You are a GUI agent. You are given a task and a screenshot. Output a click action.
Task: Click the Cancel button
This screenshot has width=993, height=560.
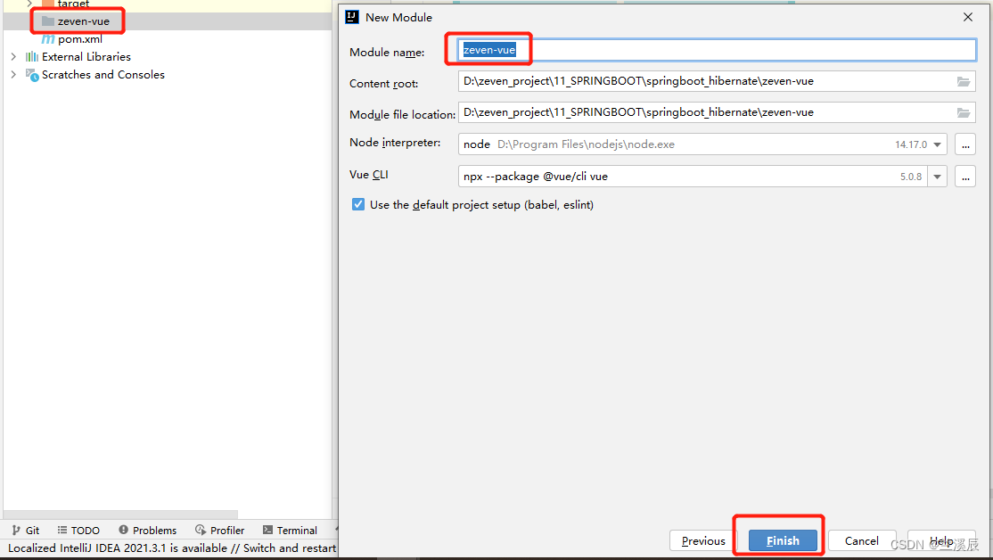tap(861, 541)
